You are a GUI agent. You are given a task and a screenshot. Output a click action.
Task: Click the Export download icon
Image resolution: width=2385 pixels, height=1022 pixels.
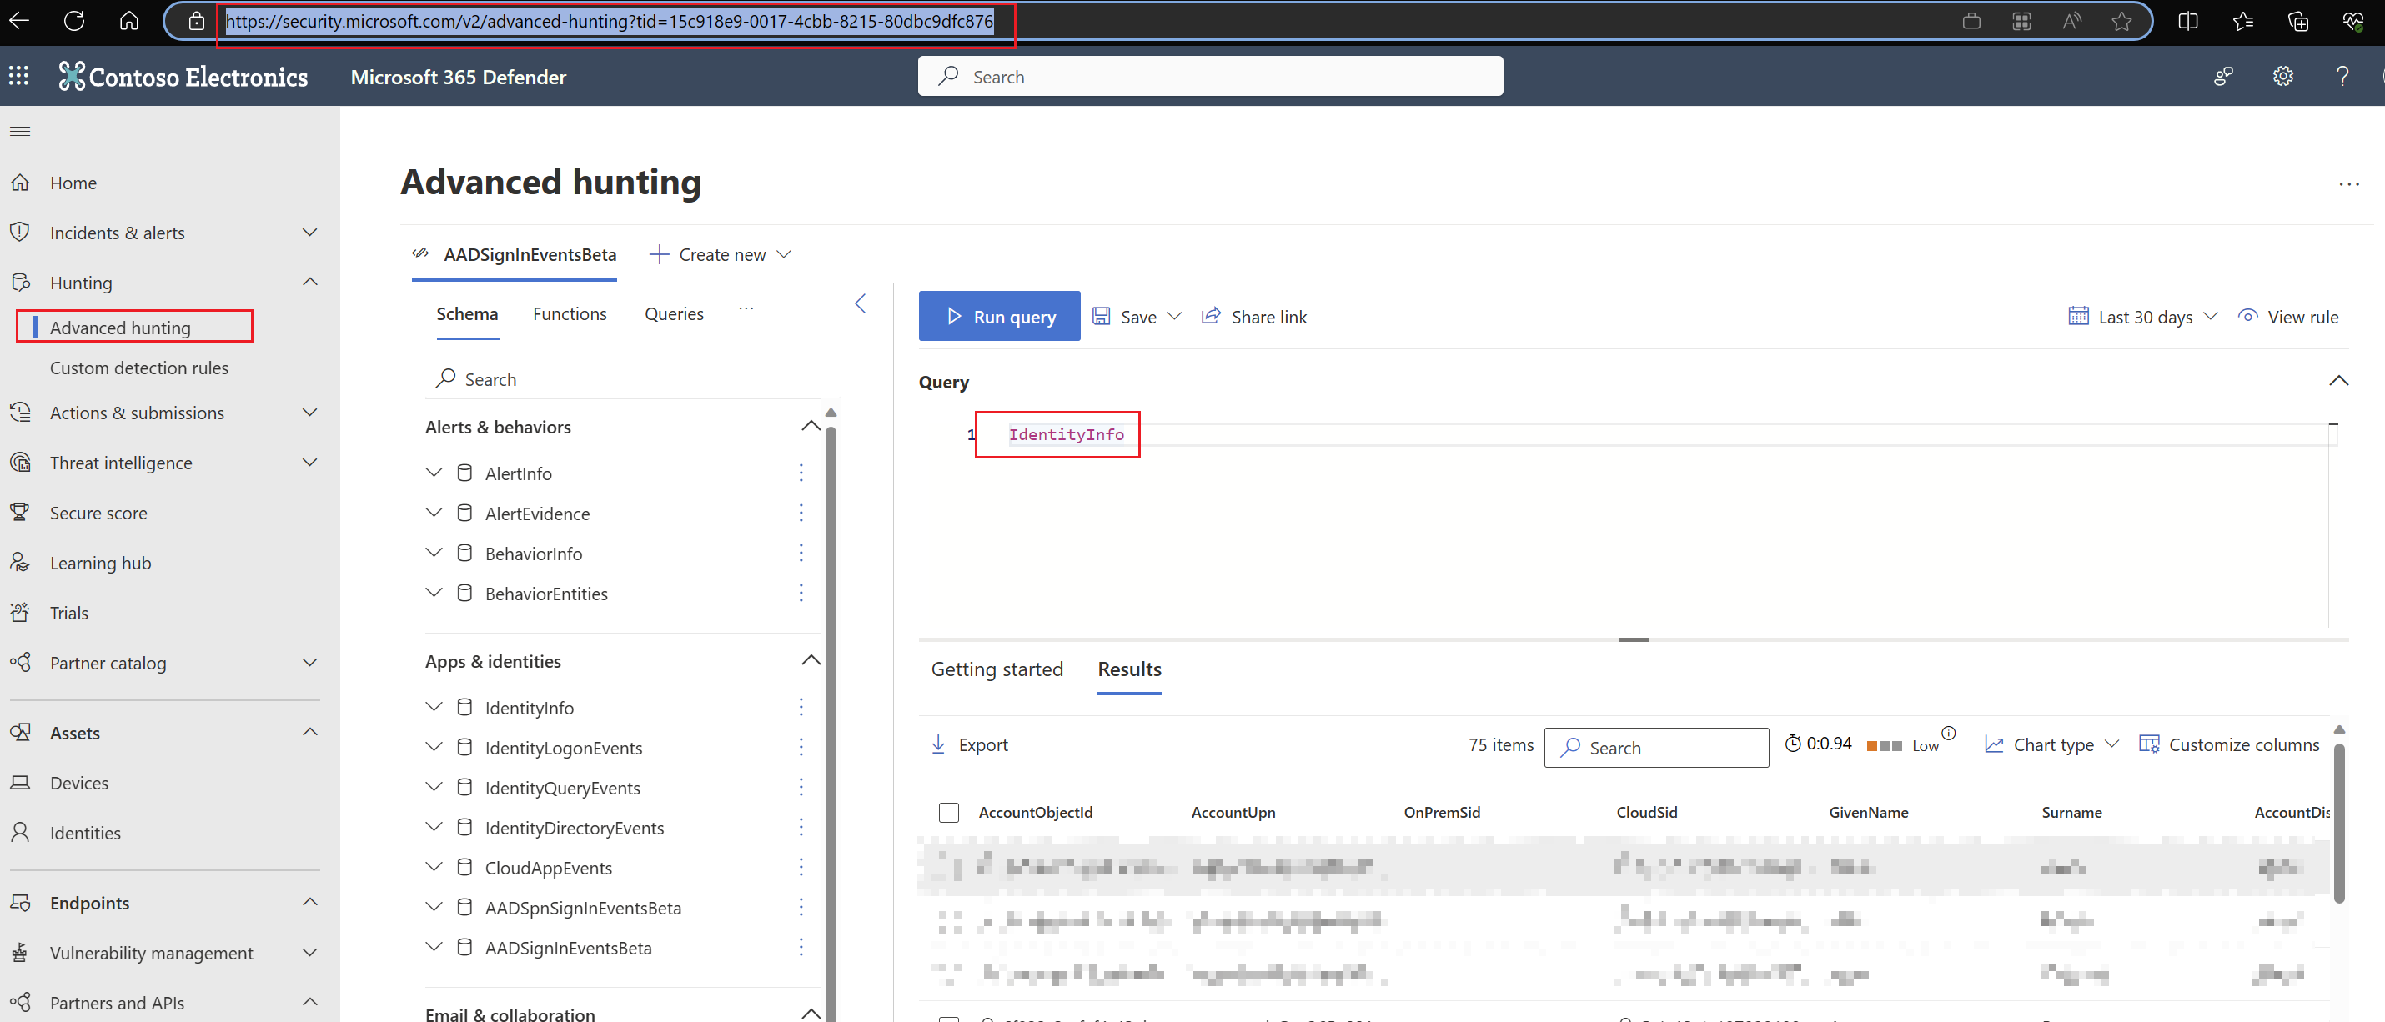pyautogui.click(x=938, y=744)
